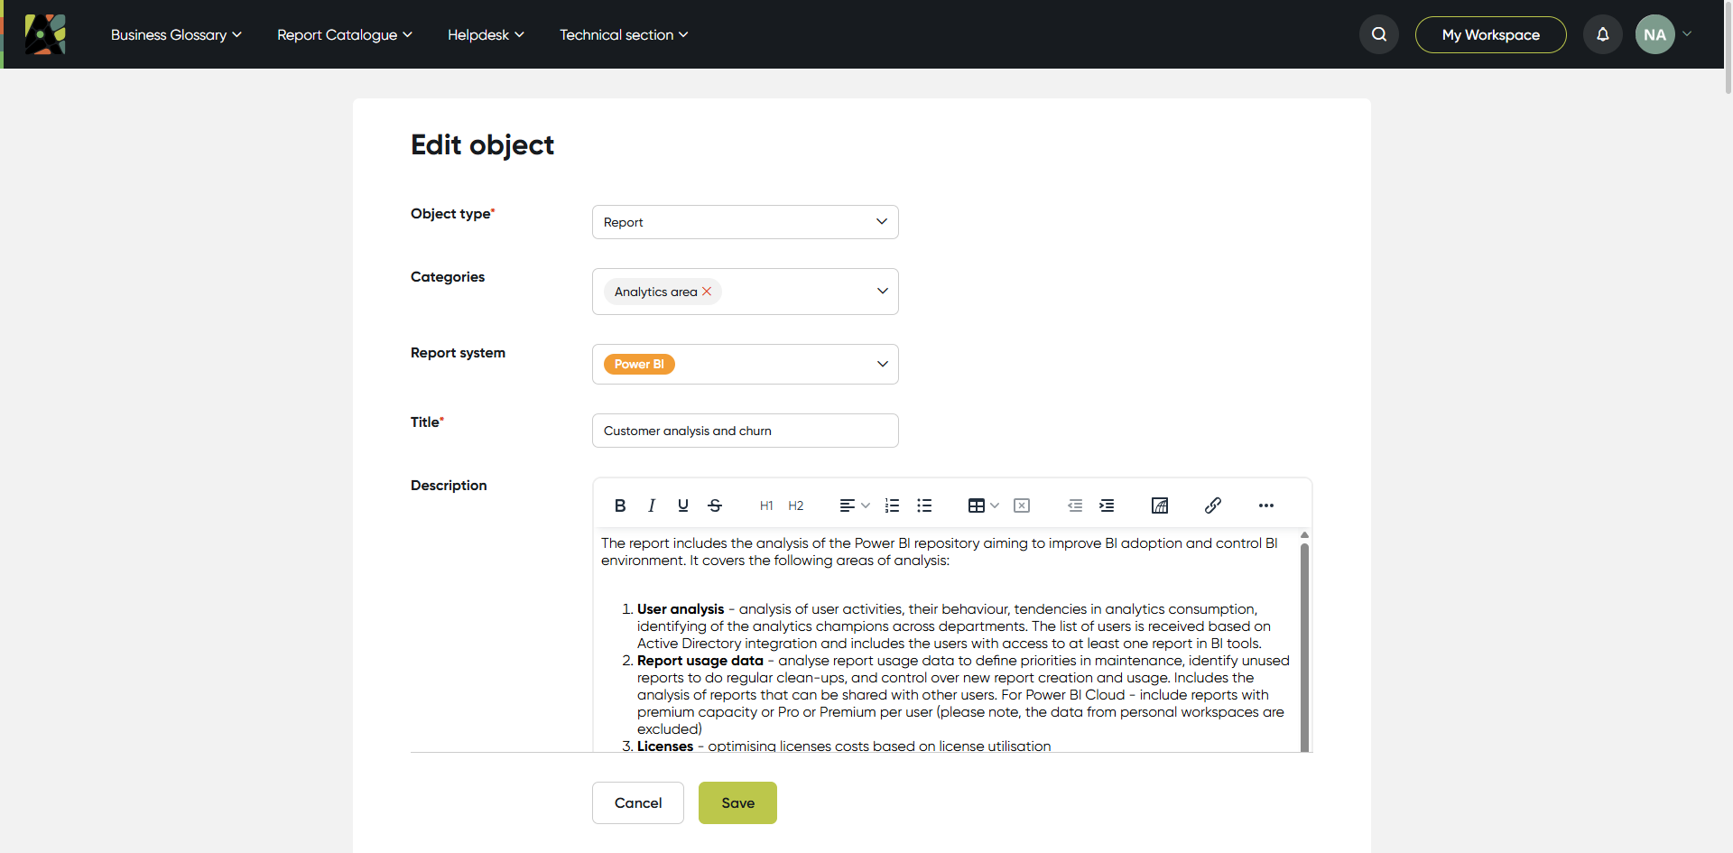1733x853 pixels.
Task: Toggle italic formatting in description editor
Action: (x=651, y=505)
